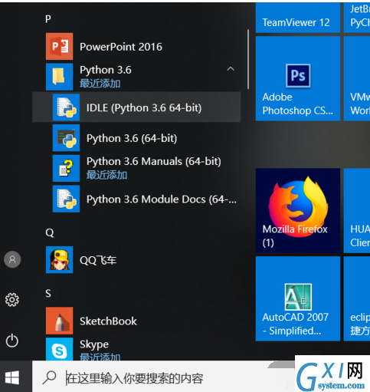Click the app list scrollbar
Image resolution: width=370 pixels, height=392 pixels.
pyautogui.click(x=248, y=59)
